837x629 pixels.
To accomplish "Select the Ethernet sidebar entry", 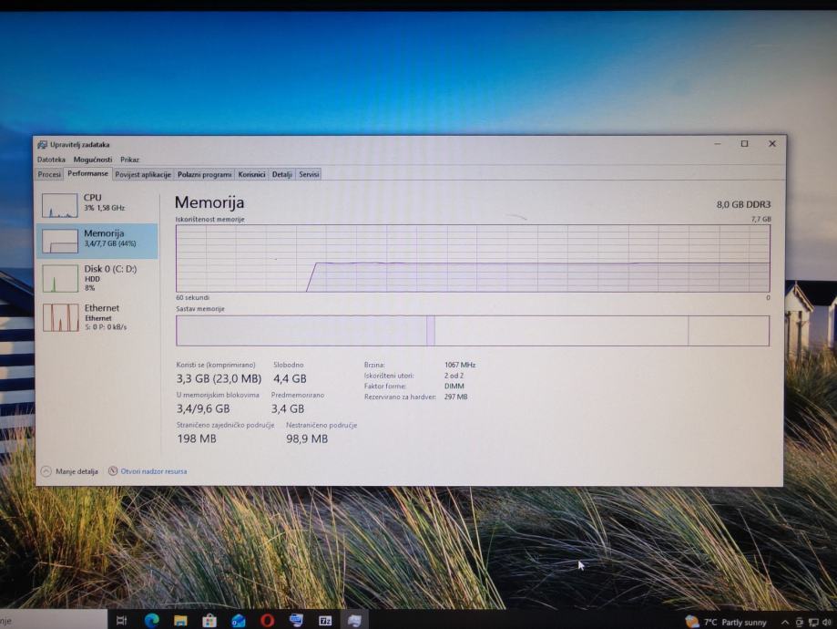I will [x=97, y=317].
